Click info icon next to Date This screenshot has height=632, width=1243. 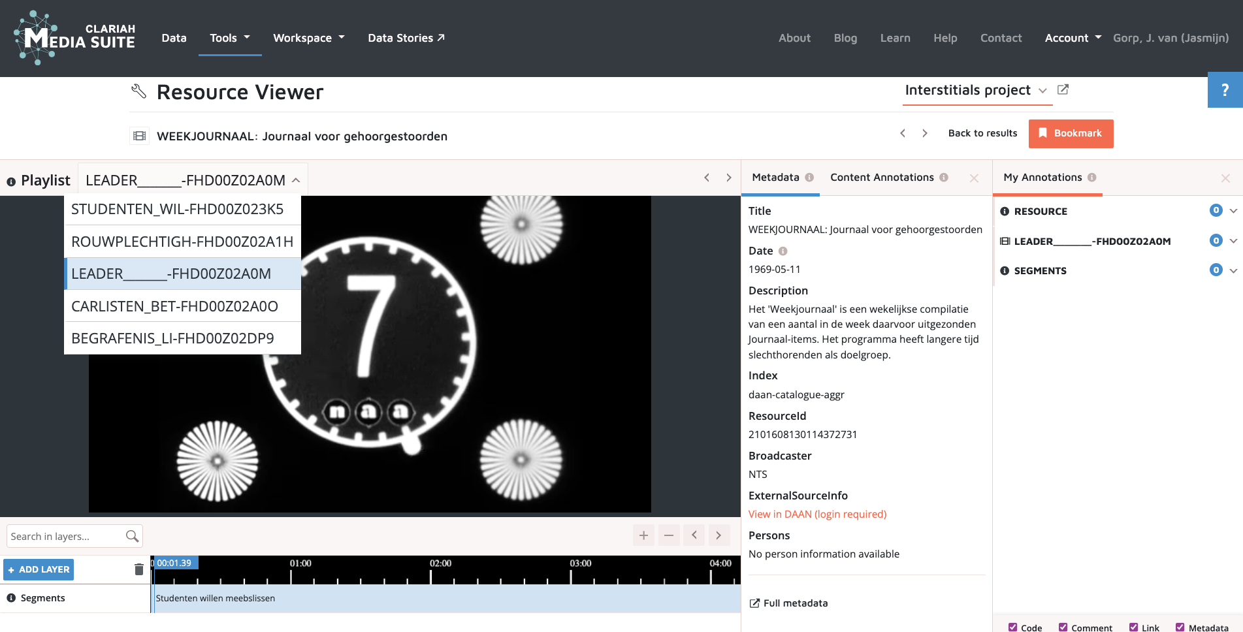click(783, 251)
